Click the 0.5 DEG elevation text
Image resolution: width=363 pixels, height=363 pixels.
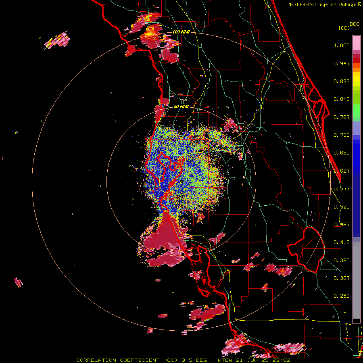point(194,360)
